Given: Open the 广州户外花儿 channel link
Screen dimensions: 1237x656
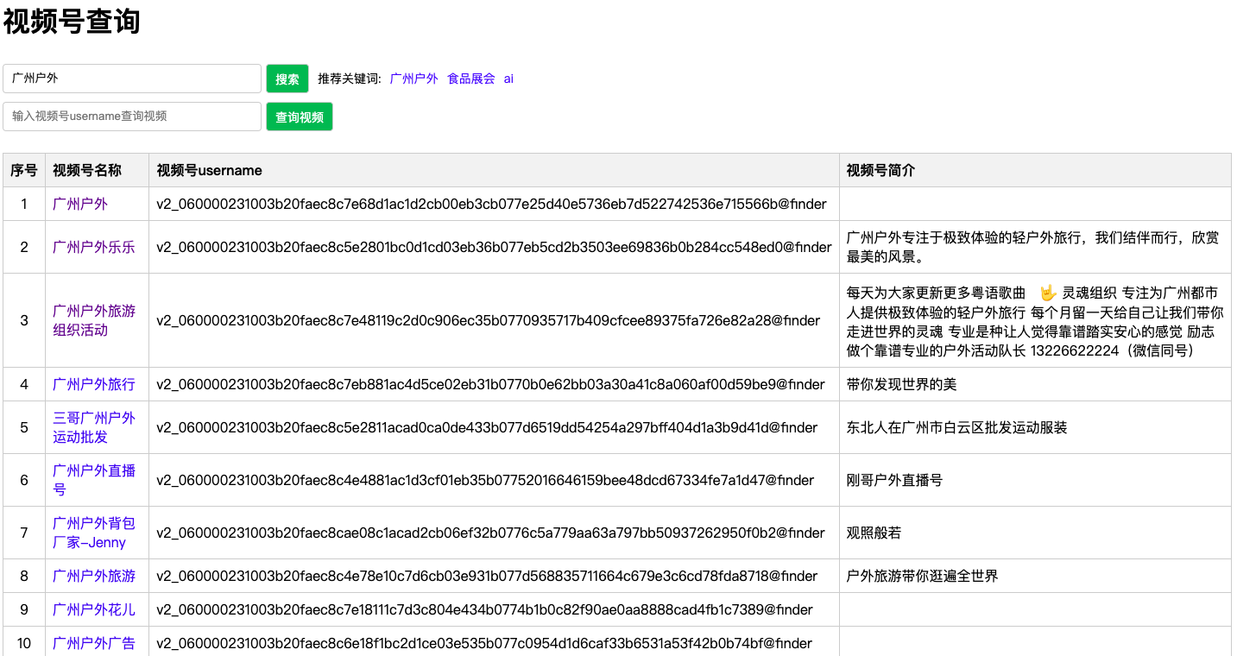Looking at the screenshot, I should tap(94, 609).
